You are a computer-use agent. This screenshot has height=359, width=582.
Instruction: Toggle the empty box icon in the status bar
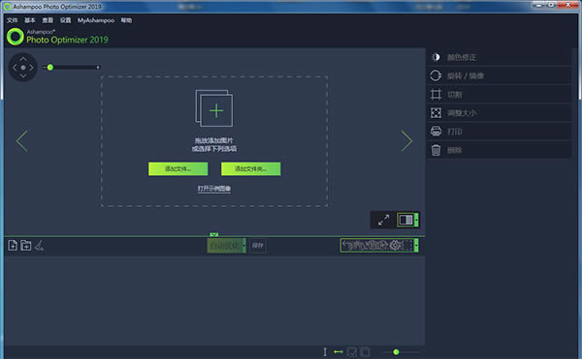click(x=365, y=351)
